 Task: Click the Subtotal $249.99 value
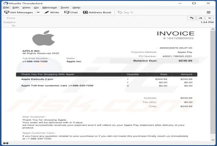pos(186,98)
